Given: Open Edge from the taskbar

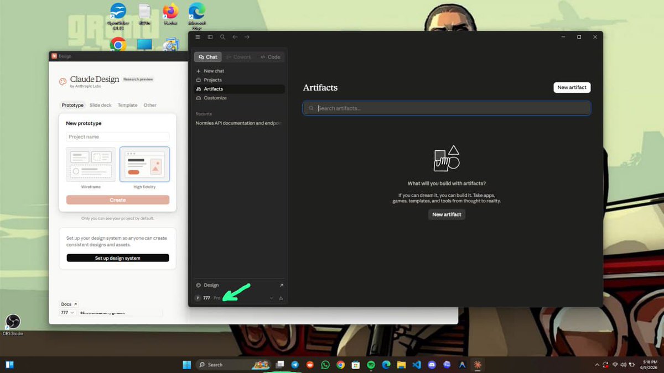Looking at the screenshot, I should (386, 365).
